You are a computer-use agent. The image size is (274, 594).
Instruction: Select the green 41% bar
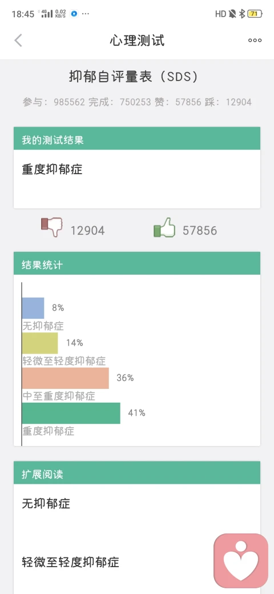71,414
